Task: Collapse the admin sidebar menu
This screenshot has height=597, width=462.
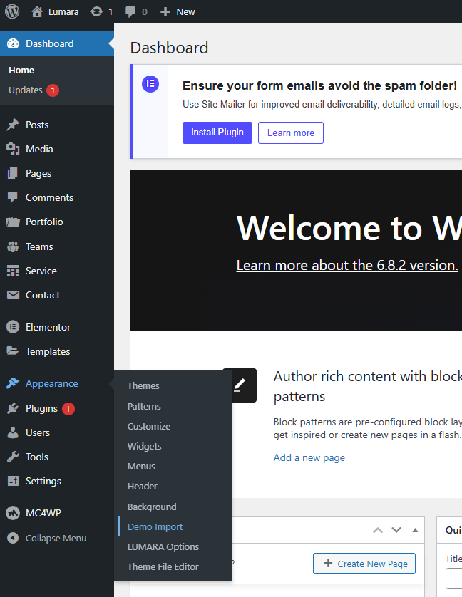Action: click(47, 538)
